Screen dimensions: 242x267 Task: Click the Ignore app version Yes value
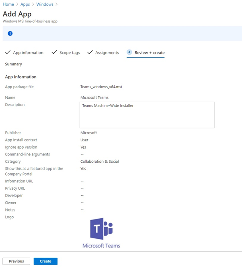click(83, 147)
